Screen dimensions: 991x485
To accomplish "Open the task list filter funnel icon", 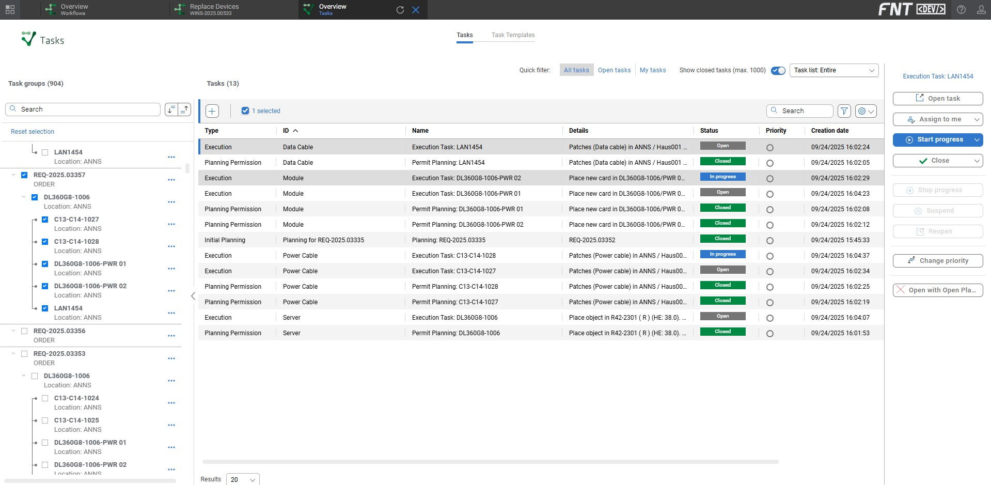I will click(844, 111).
